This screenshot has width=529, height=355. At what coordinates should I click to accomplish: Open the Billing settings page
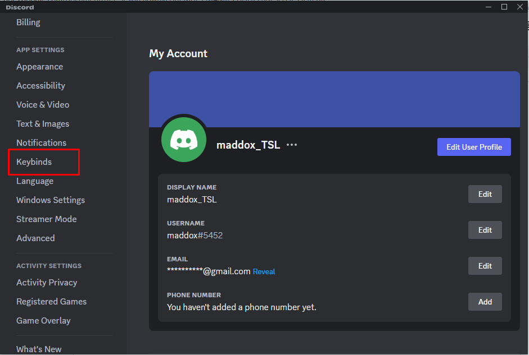point(28,22)
